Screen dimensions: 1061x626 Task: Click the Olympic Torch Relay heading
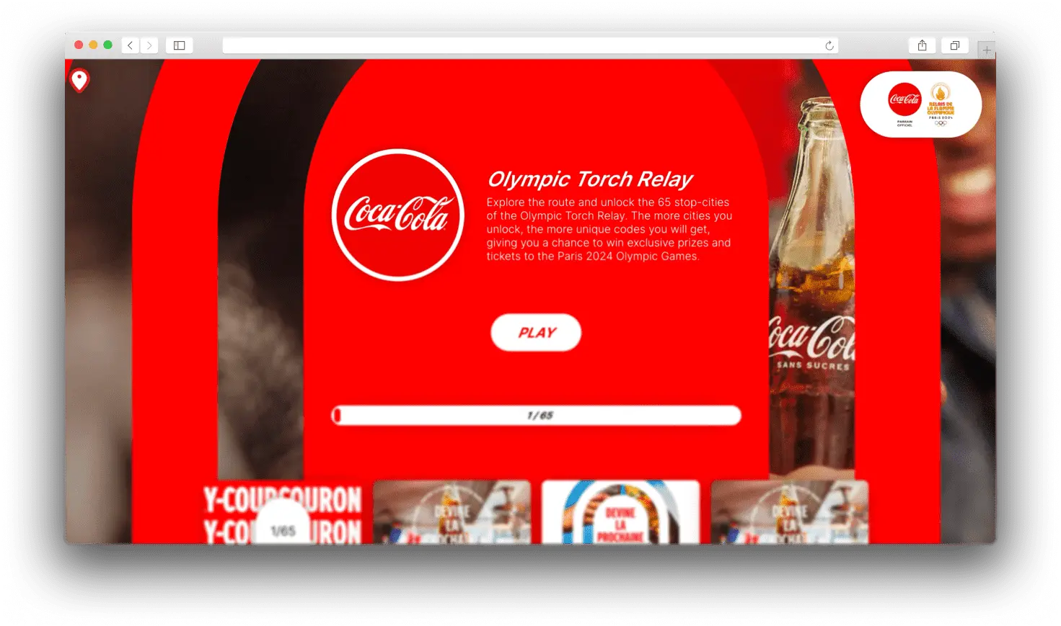589,179
